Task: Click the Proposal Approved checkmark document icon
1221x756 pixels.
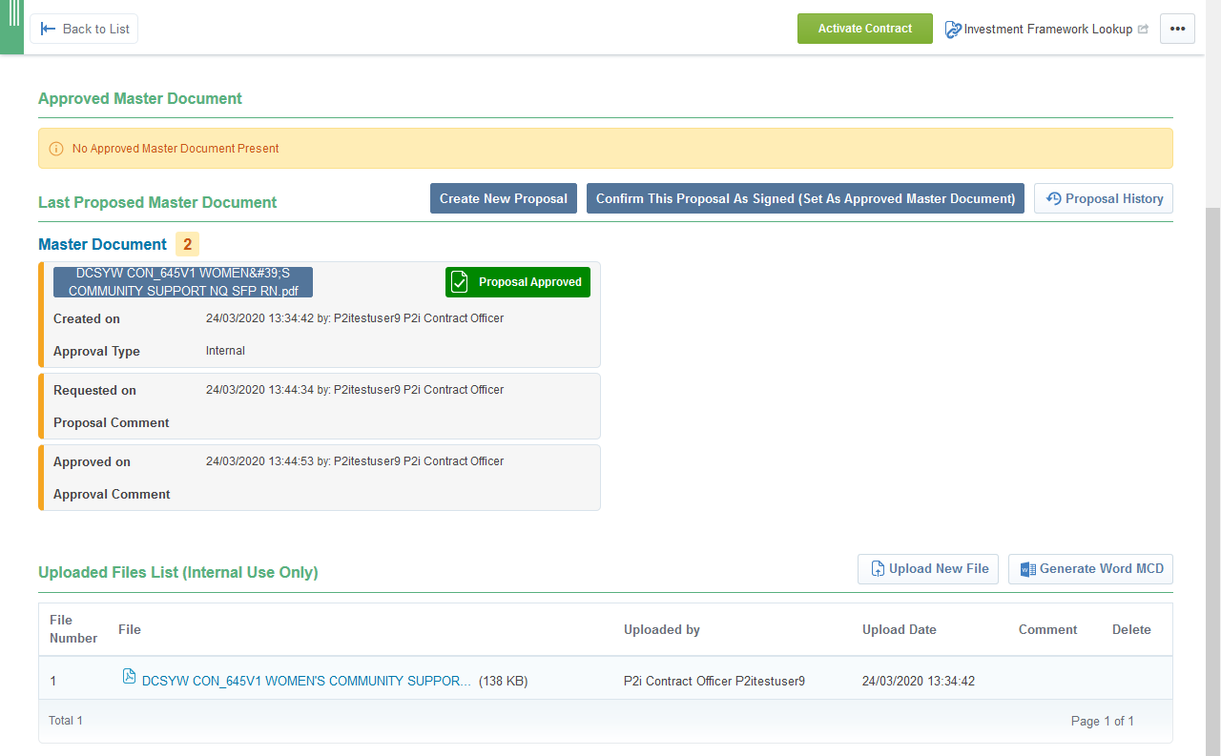Action: click(x=460, y=282)
